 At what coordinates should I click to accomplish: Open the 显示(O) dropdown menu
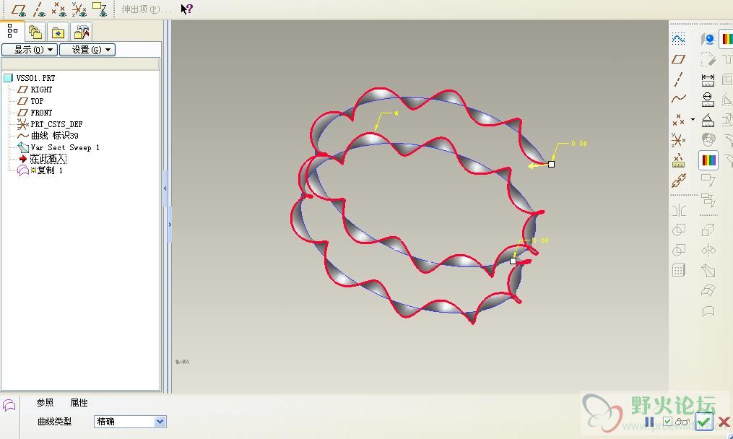tap(30, 50)
